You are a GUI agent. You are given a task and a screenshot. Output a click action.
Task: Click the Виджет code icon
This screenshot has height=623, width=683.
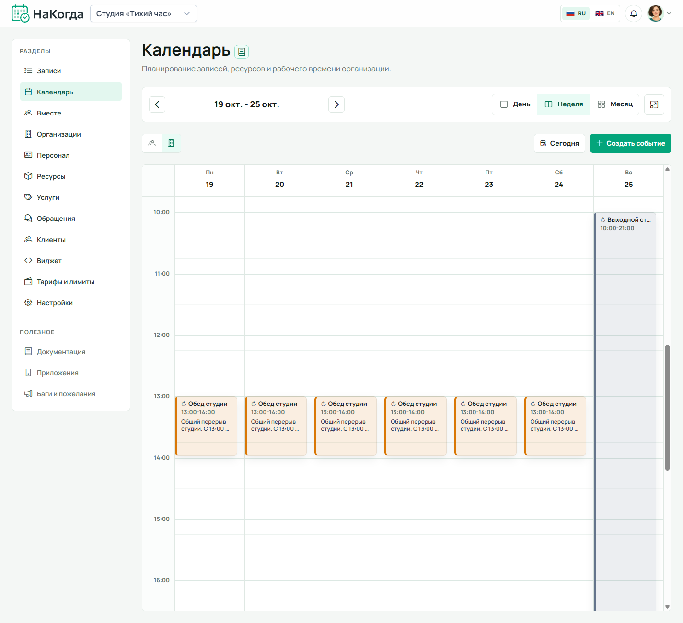(x=28, y=260)
